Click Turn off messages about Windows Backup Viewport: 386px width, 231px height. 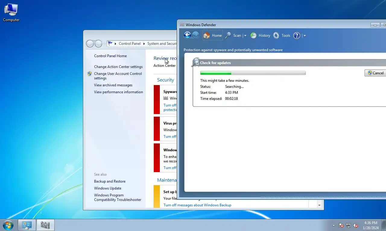[197, 205]
